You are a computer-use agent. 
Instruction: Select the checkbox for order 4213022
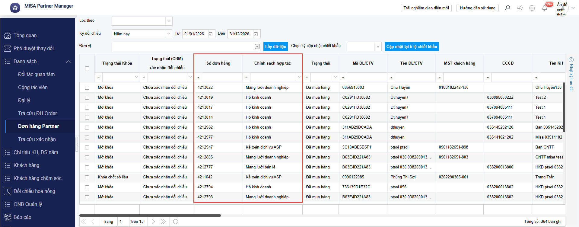(x=87, y=88)
